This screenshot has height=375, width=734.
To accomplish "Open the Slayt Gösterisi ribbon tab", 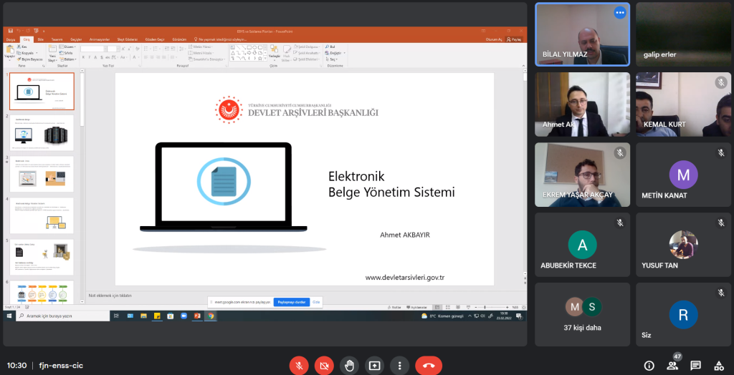I will (x=128, y=40).
